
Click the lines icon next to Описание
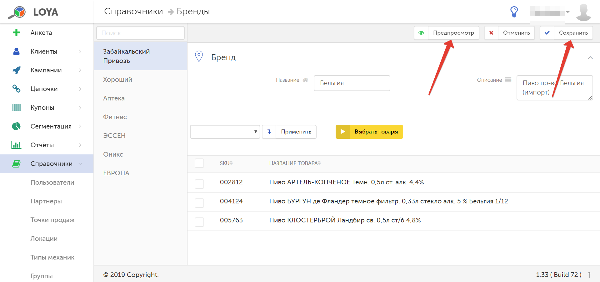click(508, 80)
